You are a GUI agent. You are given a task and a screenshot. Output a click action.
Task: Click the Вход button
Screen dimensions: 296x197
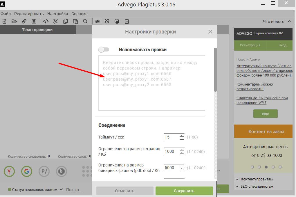[x=282, y=45]
